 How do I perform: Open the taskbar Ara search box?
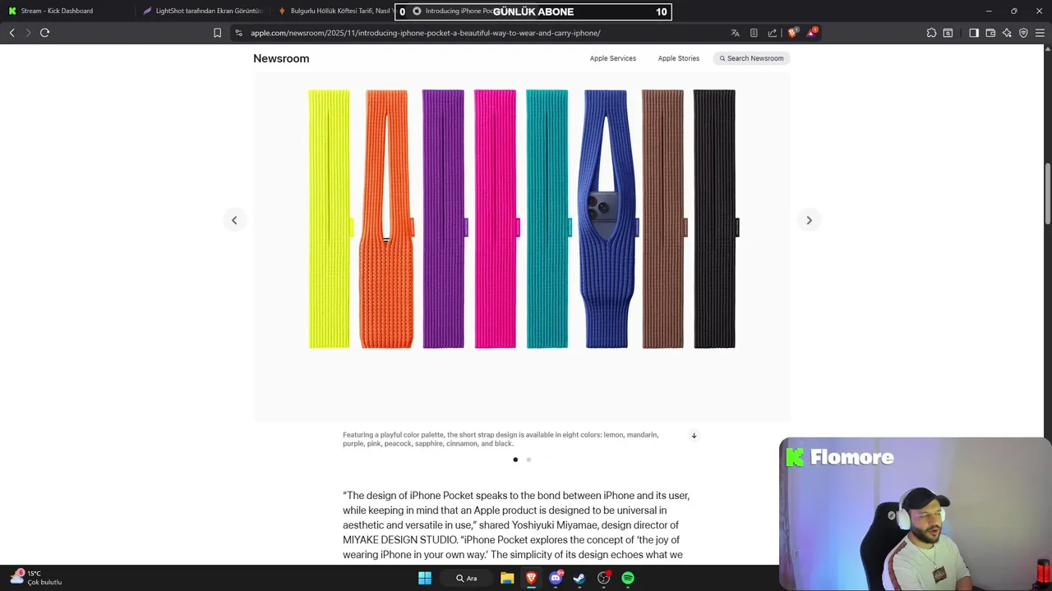[467, 578]
